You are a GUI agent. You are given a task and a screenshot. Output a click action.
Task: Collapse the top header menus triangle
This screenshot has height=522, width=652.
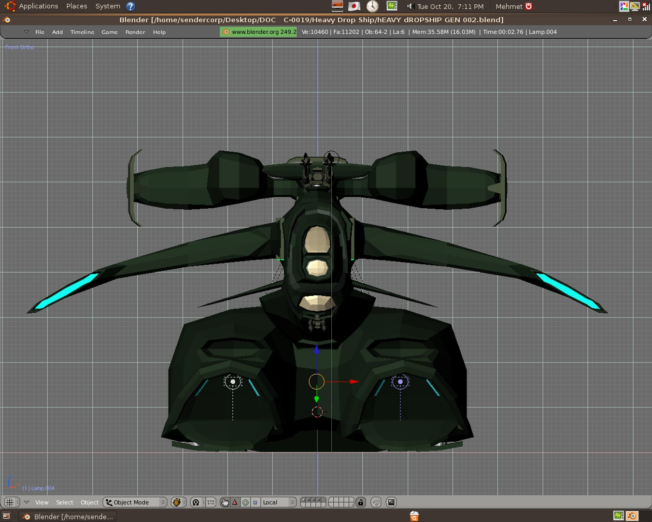click(27, 32)
